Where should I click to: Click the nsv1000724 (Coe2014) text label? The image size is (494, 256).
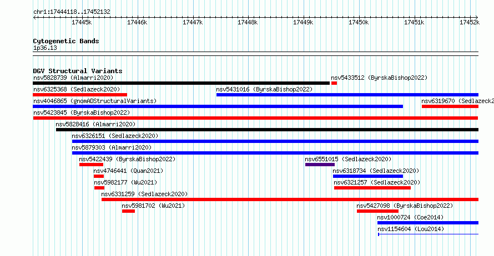pyautogui.click(x=410, y=217)
